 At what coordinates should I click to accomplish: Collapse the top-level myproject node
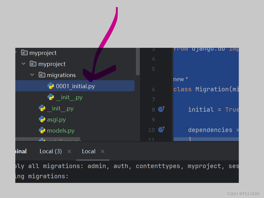pyautogui.click(x=15, y=53)
